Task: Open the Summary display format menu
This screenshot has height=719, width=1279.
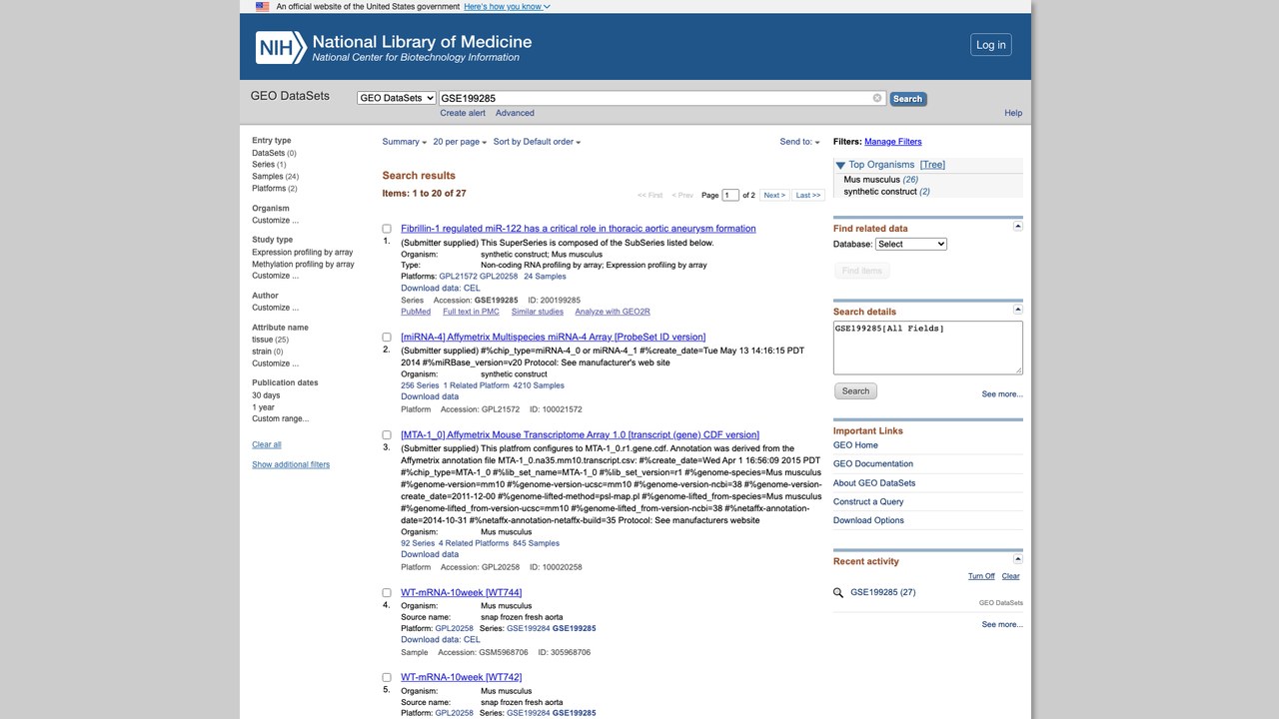Action: coord(405,142)
